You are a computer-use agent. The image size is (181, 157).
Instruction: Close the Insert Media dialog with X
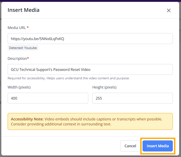click(x=169, y=11)
